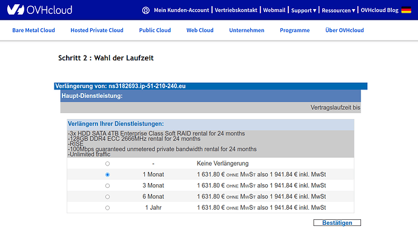Image resolution: width=418 pixels, height=235 pixels.
Task: Click the Schritt 2 Wahl der Laufzeit heading
Action: pos(106,58)
